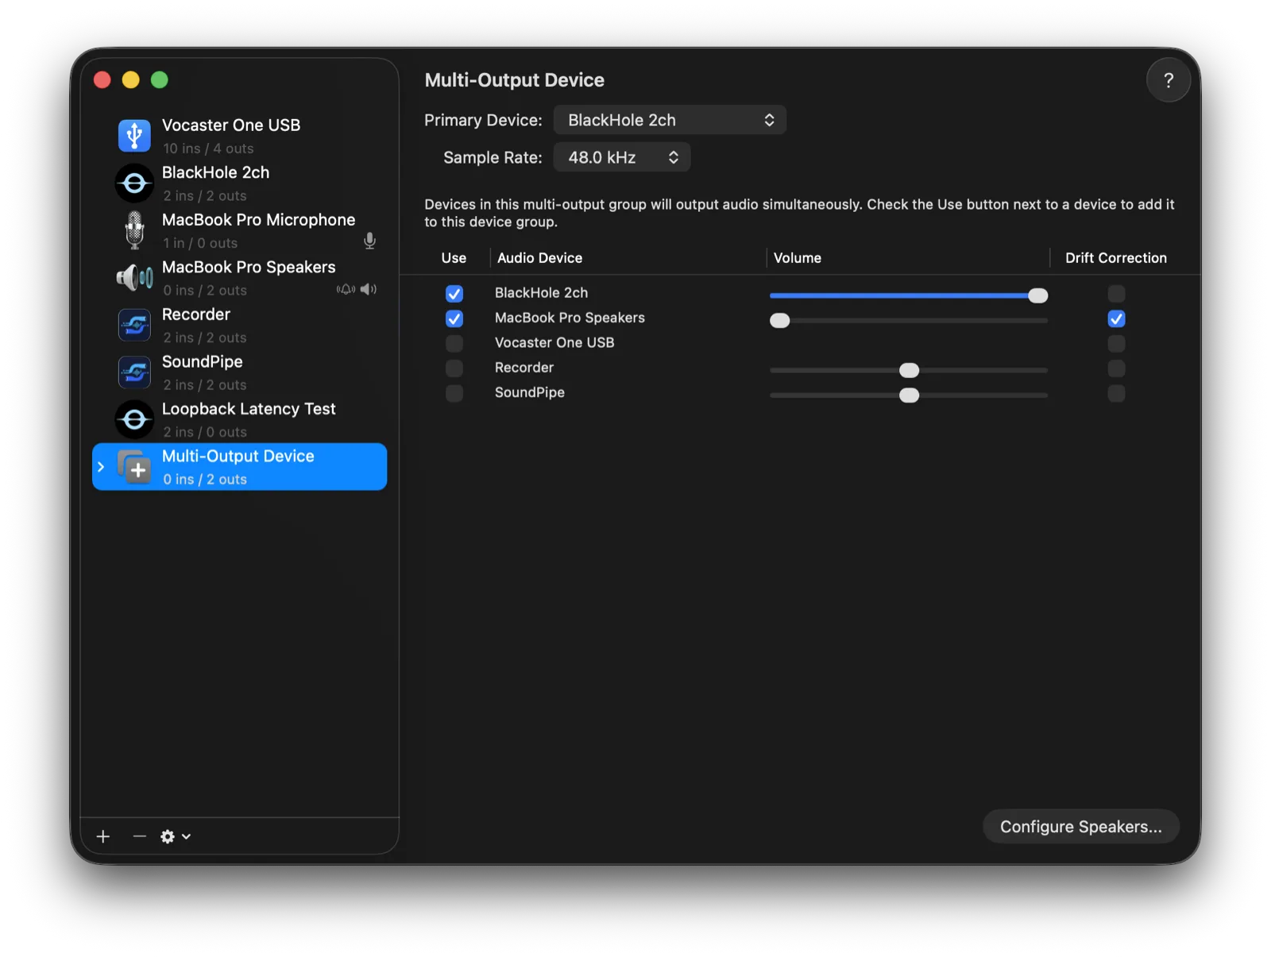Enable Use for Recorder
This screenshot has height=957, width=1271.
pos(454,369)
